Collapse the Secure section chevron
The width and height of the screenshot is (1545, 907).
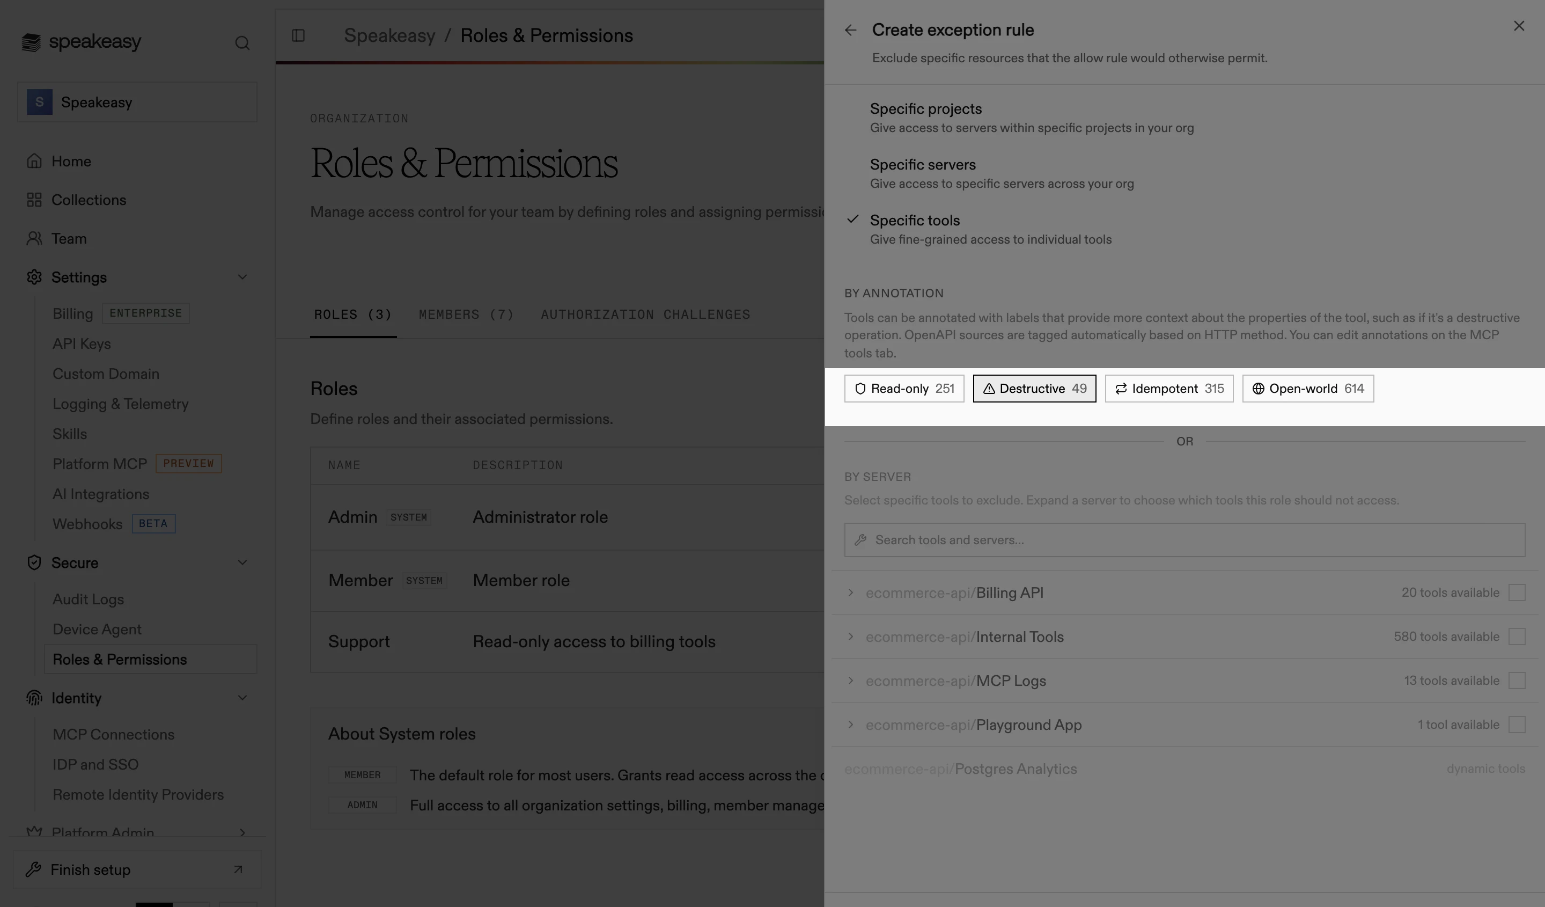[x=242, y=562]
